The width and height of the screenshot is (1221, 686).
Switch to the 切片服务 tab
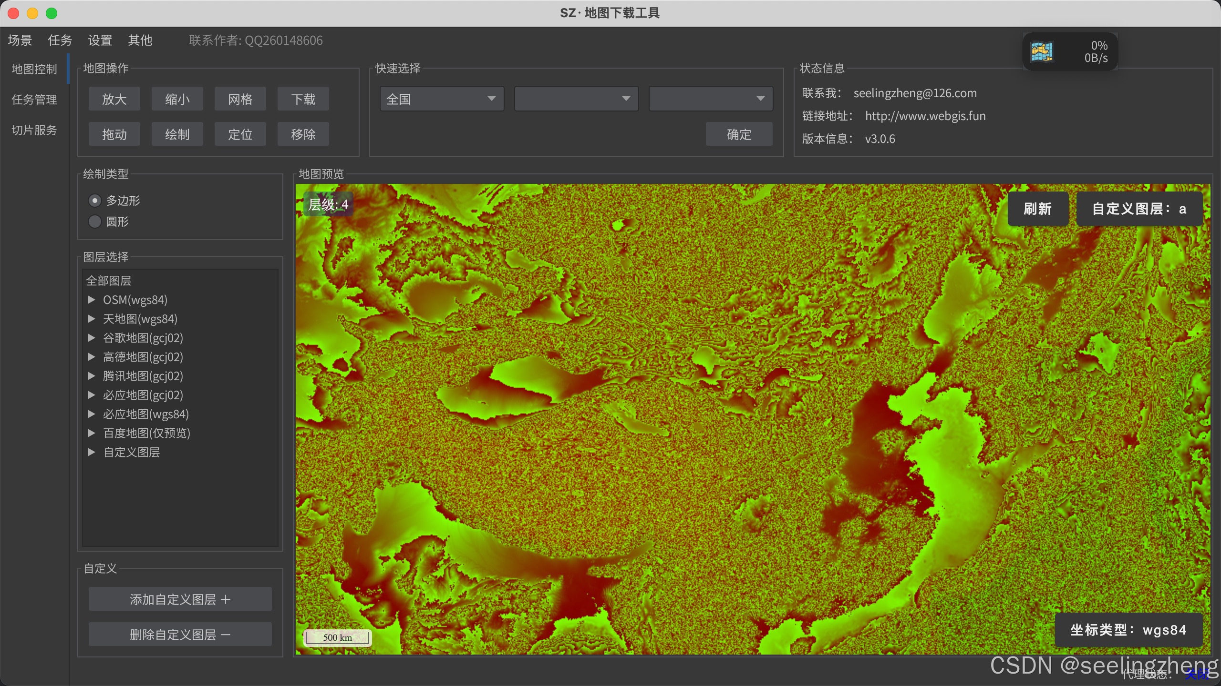click(34, 130)
